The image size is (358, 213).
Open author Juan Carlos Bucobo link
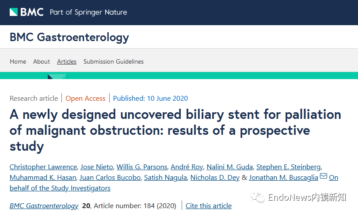[110, 178]
